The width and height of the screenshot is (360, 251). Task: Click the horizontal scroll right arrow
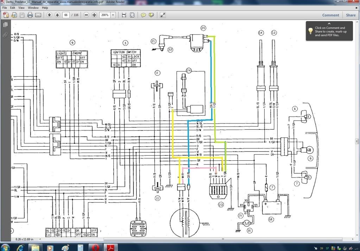(353, 239)
